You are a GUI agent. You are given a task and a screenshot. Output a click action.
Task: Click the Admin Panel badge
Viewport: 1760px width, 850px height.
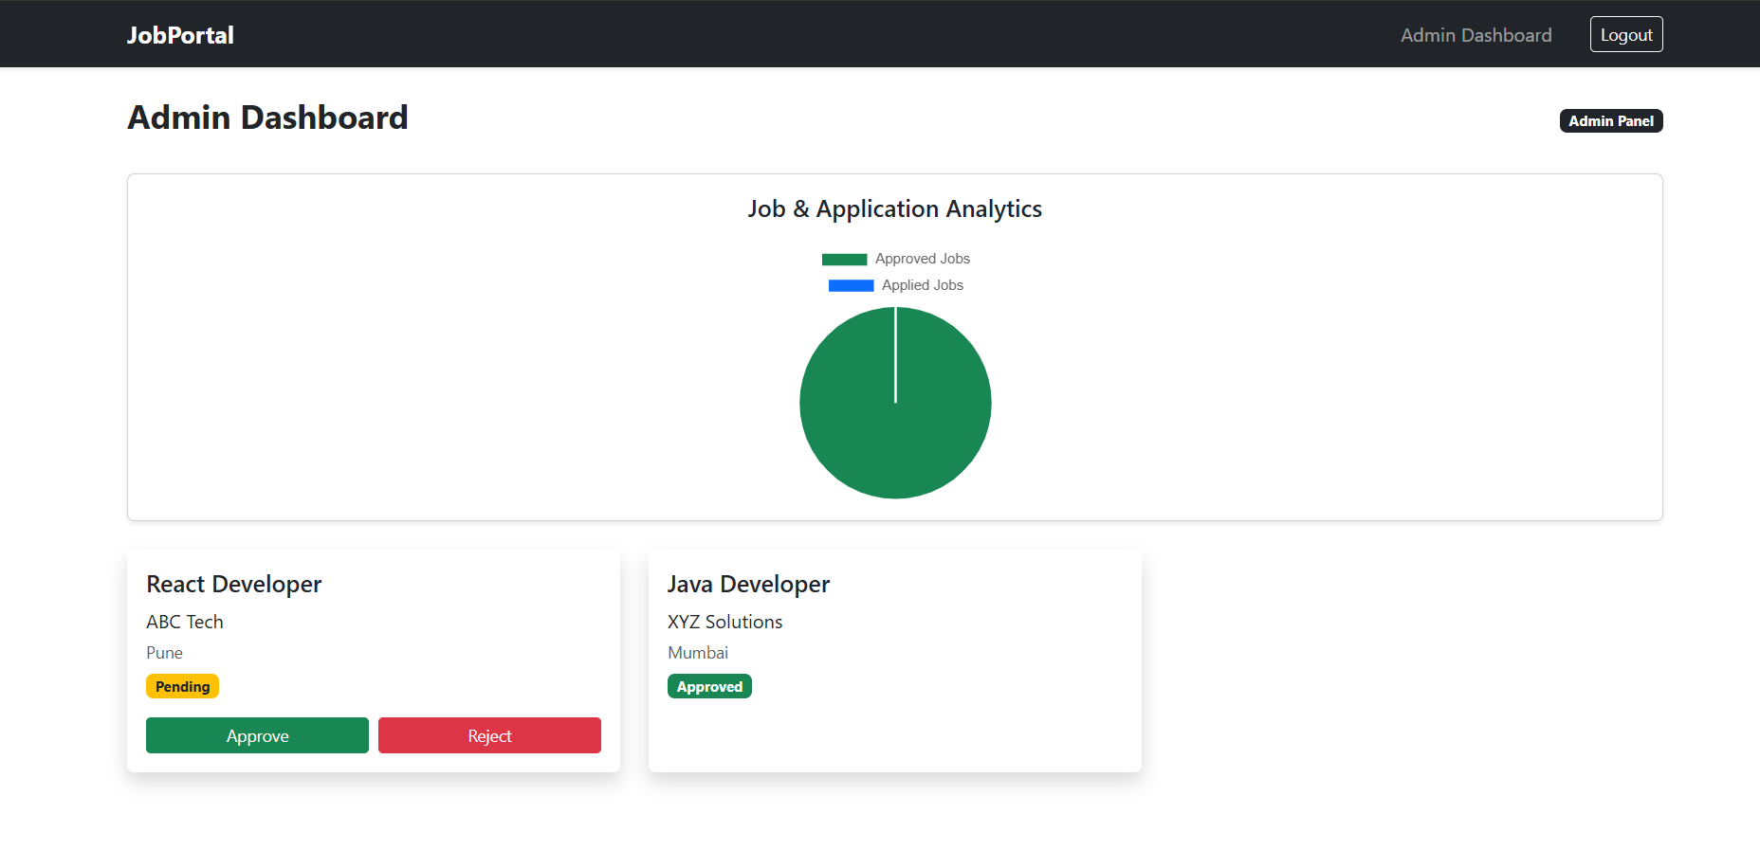(1610, 121)
